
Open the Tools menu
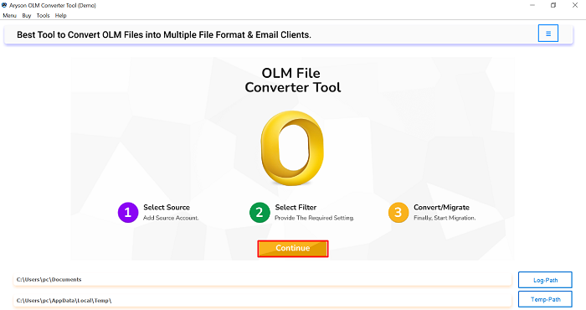tap(43, 16)
